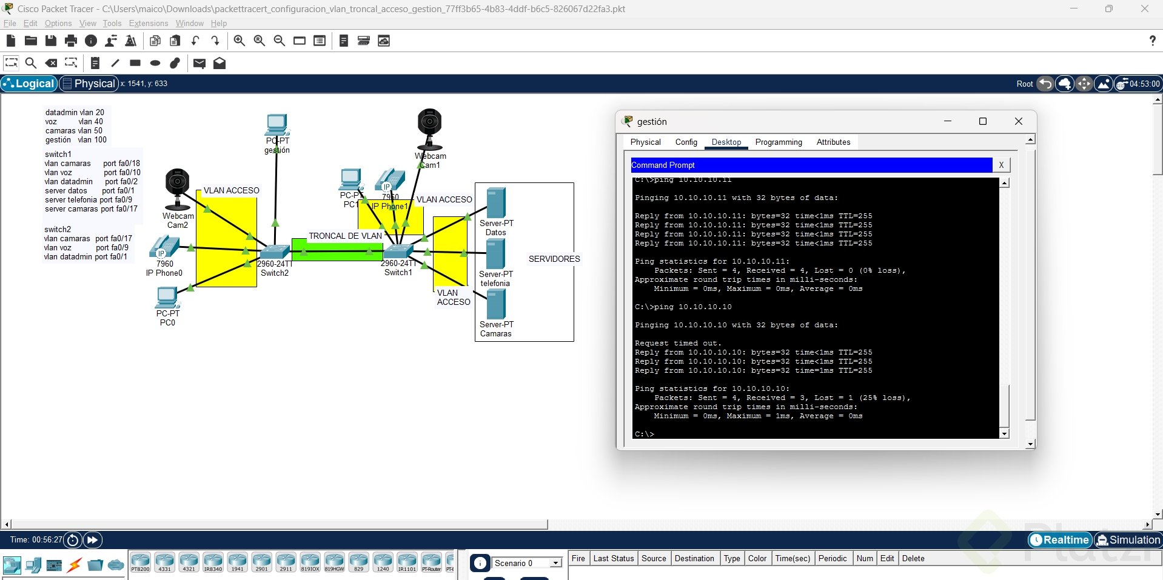
Task: Open the Physical tab in gestión window
Action: click(x=646, y=142)
